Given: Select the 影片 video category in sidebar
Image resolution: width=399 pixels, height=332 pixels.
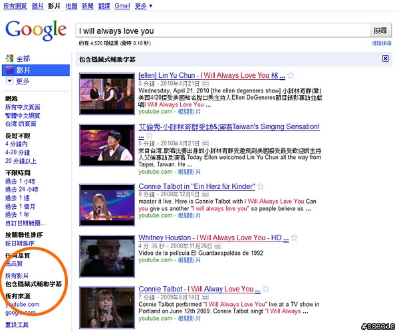Looking at the screenshot, I should [36, 70].
